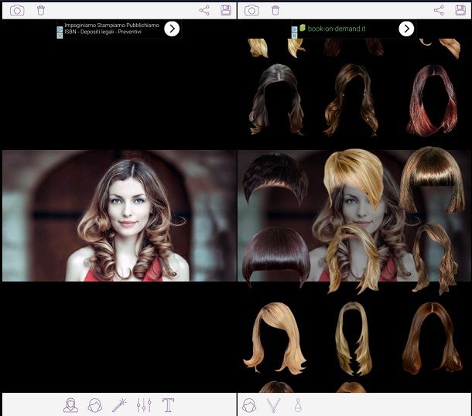Tap the share icon in right screen
This screenshot has height=416, width=472.
click(x=439, y=11)
